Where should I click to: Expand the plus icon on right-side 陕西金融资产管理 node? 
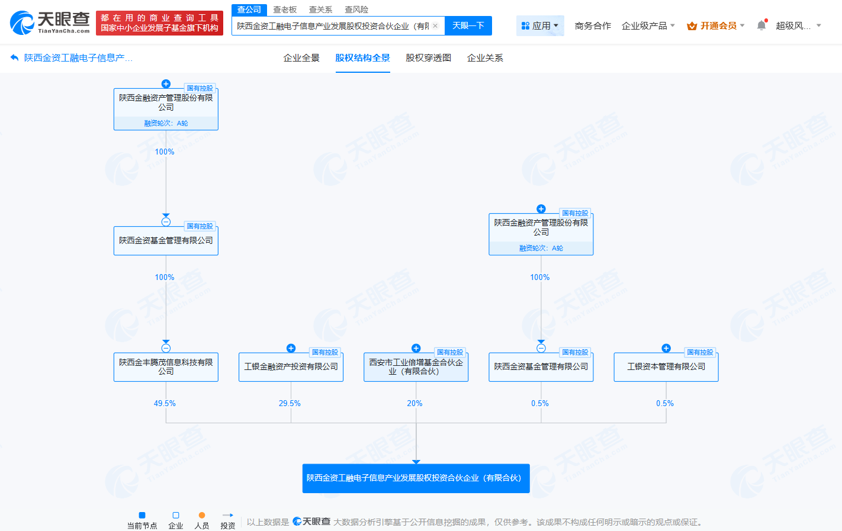[x=541, y=209]
